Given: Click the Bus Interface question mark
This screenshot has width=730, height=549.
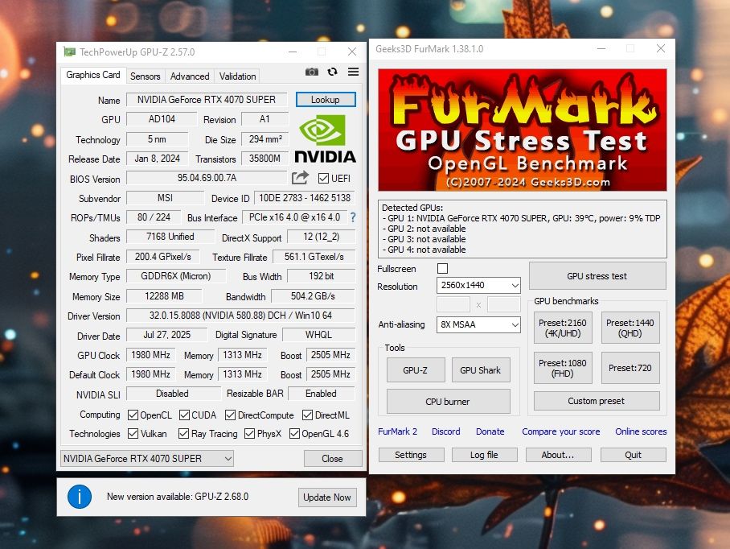Looking at the screenshot, I should [353, 217].
